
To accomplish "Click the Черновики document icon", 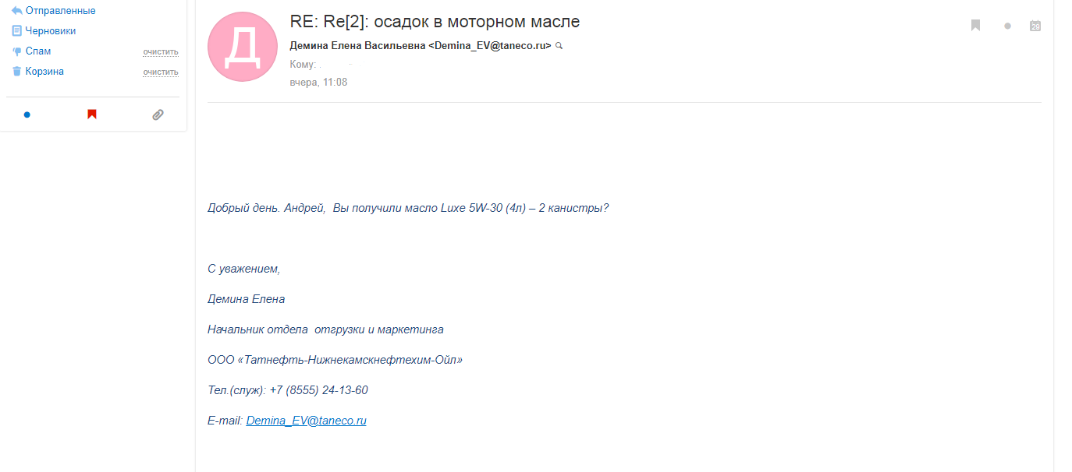I will [16, 31].
